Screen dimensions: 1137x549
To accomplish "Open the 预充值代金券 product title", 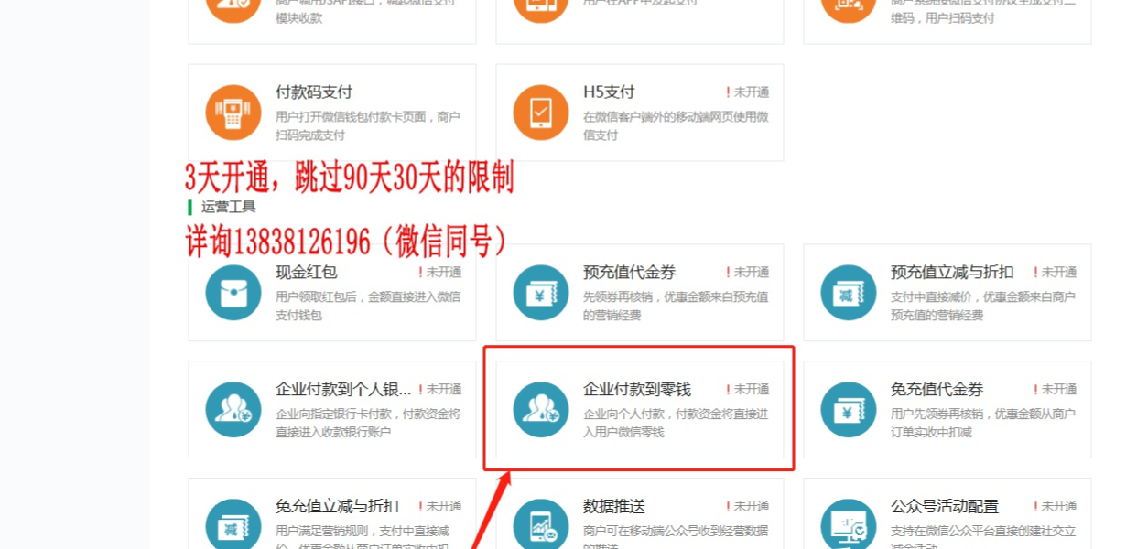I will tap(629, 273).
